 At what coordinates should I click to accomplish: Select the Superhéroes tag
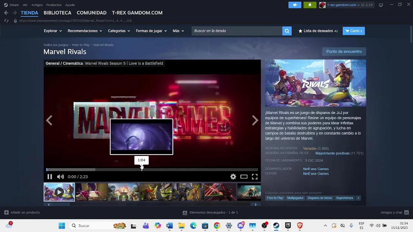(345, 198)
